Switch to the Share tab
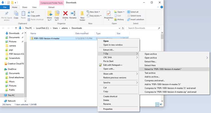The width and height of the screenshot is (211, 113). [x=25, y=7]
